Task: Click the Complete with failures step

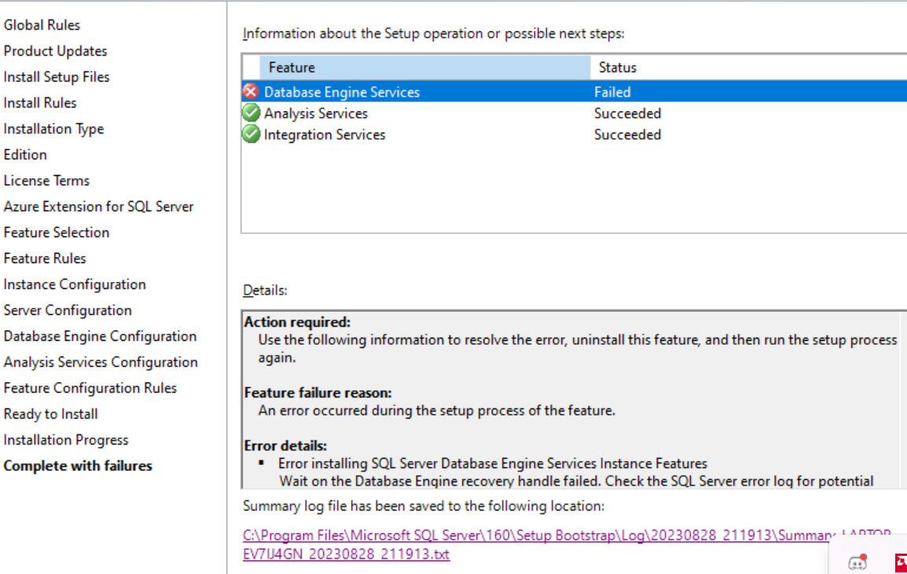Action: [78, 466]
